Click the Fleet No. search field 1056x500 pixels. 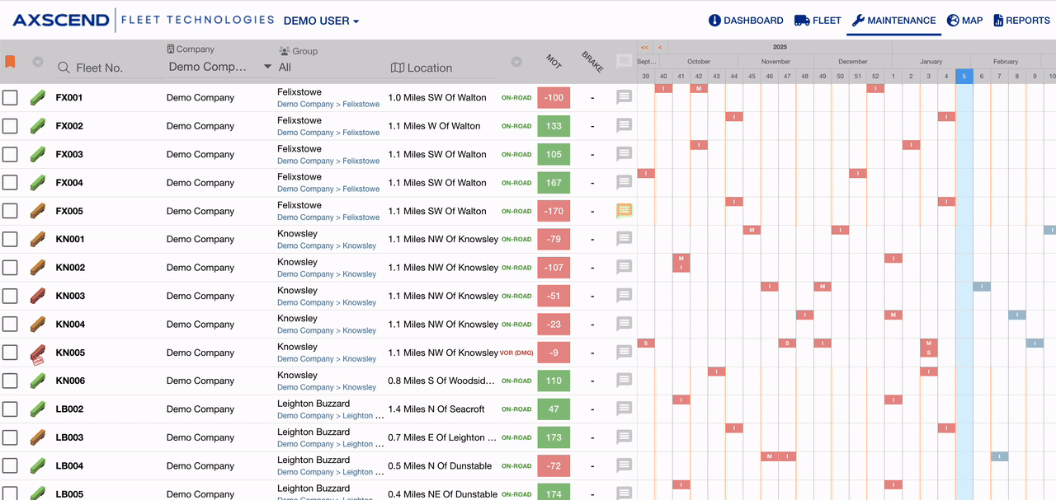[110, 68]
